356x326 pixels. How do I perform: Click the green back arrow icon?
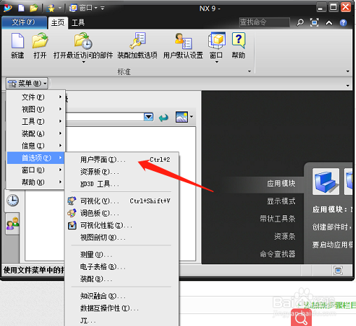pyautogui.click(x=163, y=117)
